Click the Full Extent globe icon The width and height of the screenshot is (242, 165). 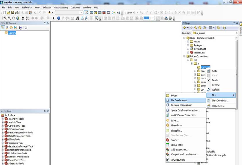coord(18,18)
